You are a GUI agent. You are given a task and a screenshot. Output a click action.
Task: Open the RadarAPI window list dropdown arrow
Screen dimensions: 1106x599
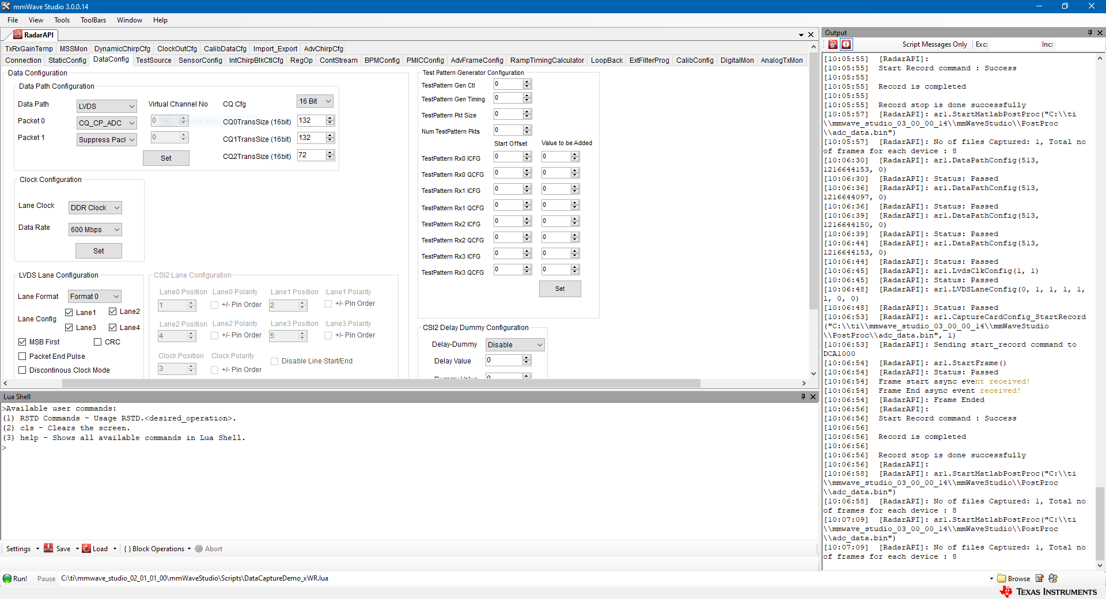(x=801, y=35)
